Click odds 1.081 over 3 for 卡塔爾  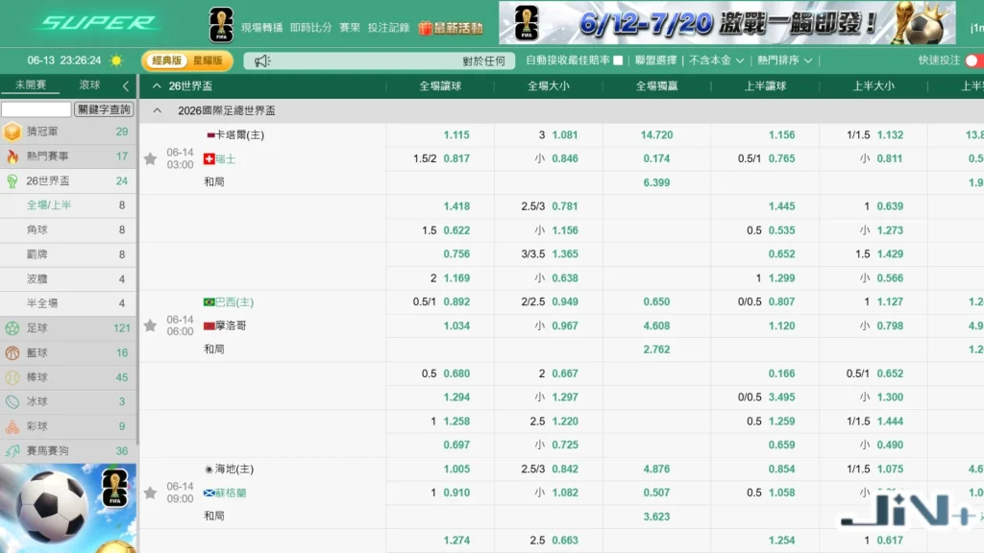tap(565, 134)
